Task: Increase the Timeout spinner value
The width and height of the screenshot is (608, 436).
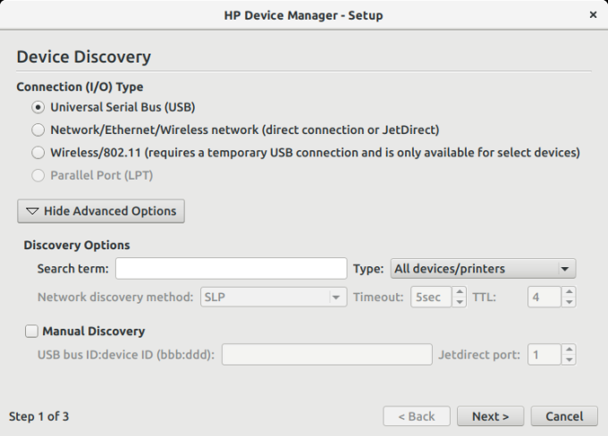Action: click(x=460, y=292)
